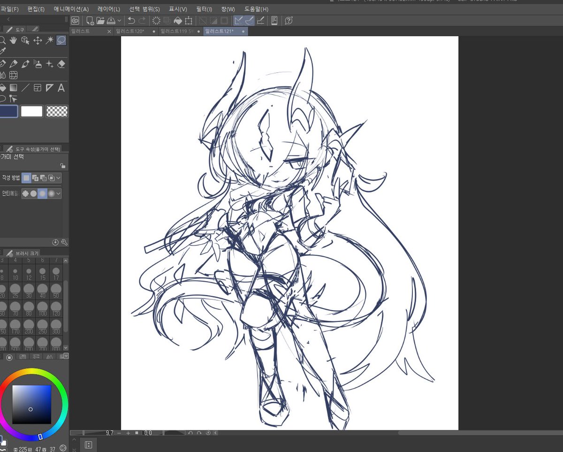Screen dimensions: 563x452
Task: Select the Hand (move canvas) tool
Action: coord(14,40)
